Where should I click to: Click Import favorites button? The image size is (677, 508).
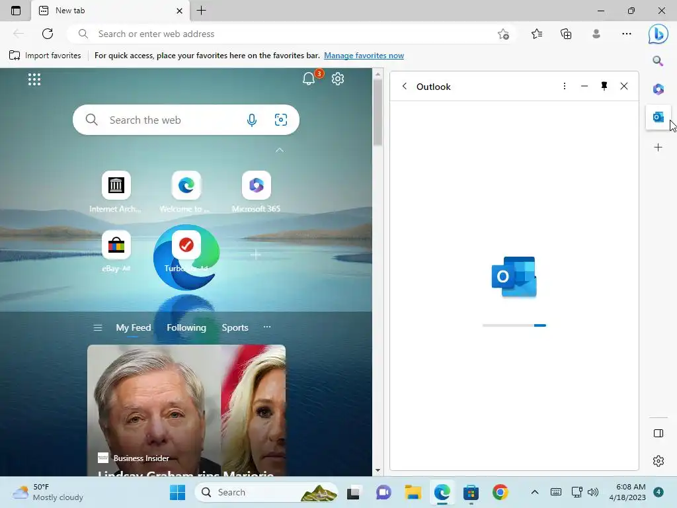pyautogui.click(x=45, y=56)
